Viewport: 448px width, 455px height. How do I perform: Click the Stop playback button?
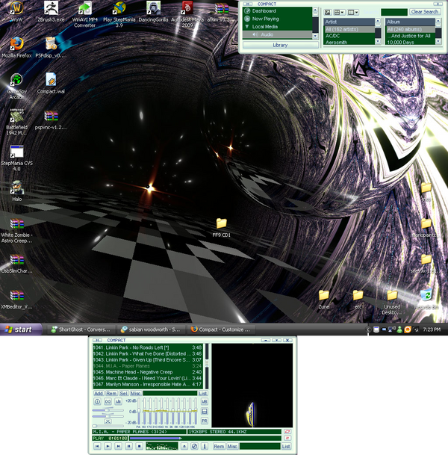click(x=140, y=446)
